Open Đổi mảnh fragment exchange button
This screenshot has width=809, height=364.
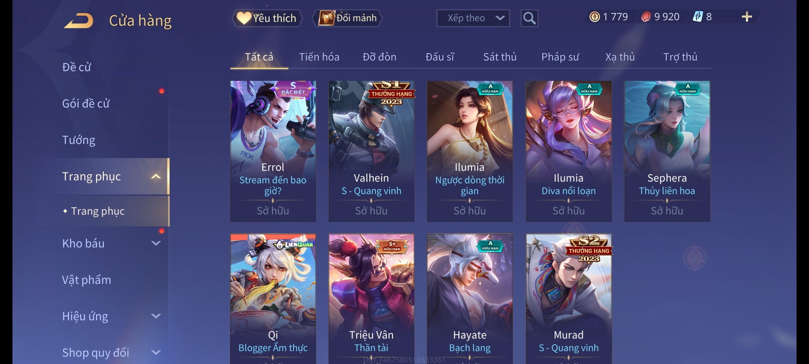click(348, 18)
